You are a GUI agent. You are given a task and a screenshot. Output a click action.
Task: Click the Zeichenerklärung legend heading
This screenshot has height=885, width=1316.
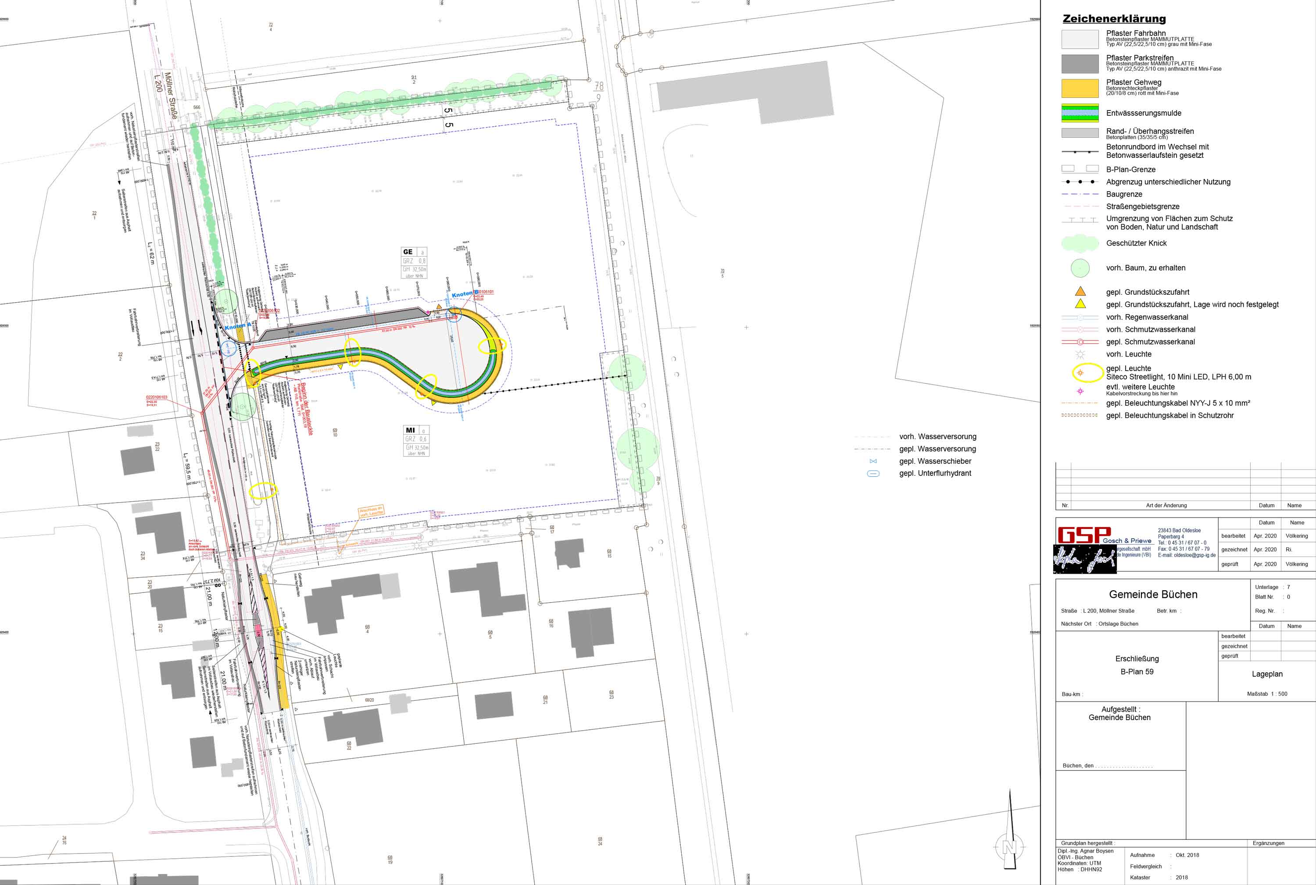[1114, 18]
